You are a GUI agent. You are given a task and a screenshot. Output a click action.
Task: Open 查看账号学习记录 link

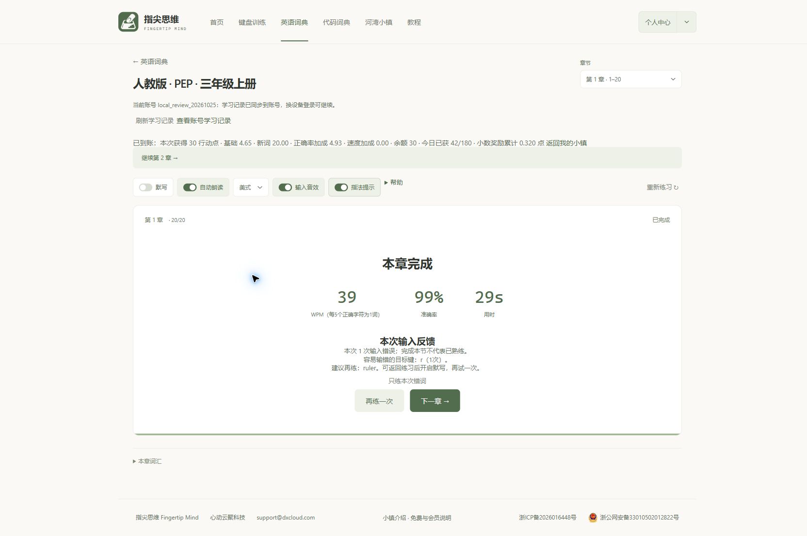[204, 121]
